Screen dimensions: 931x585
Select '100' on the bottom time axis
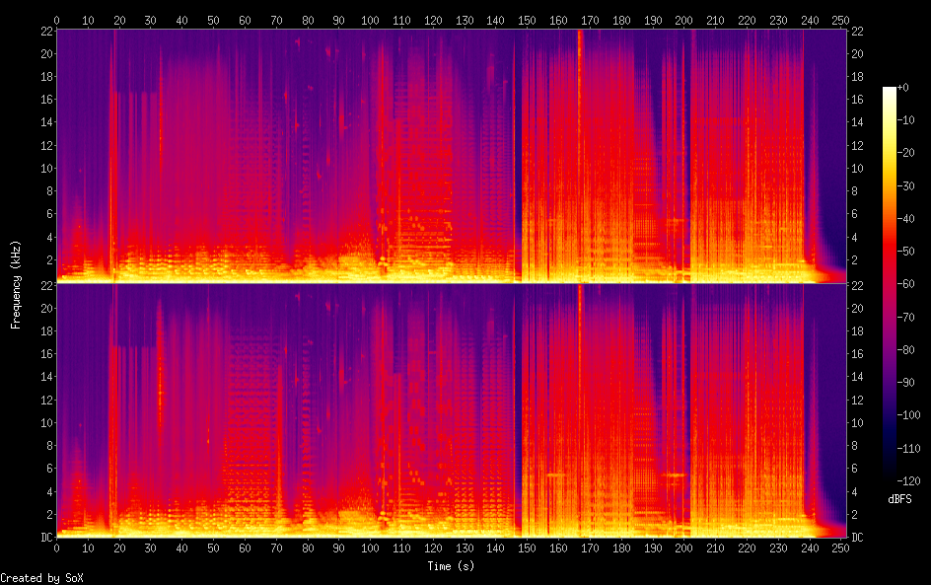(370, 548)
